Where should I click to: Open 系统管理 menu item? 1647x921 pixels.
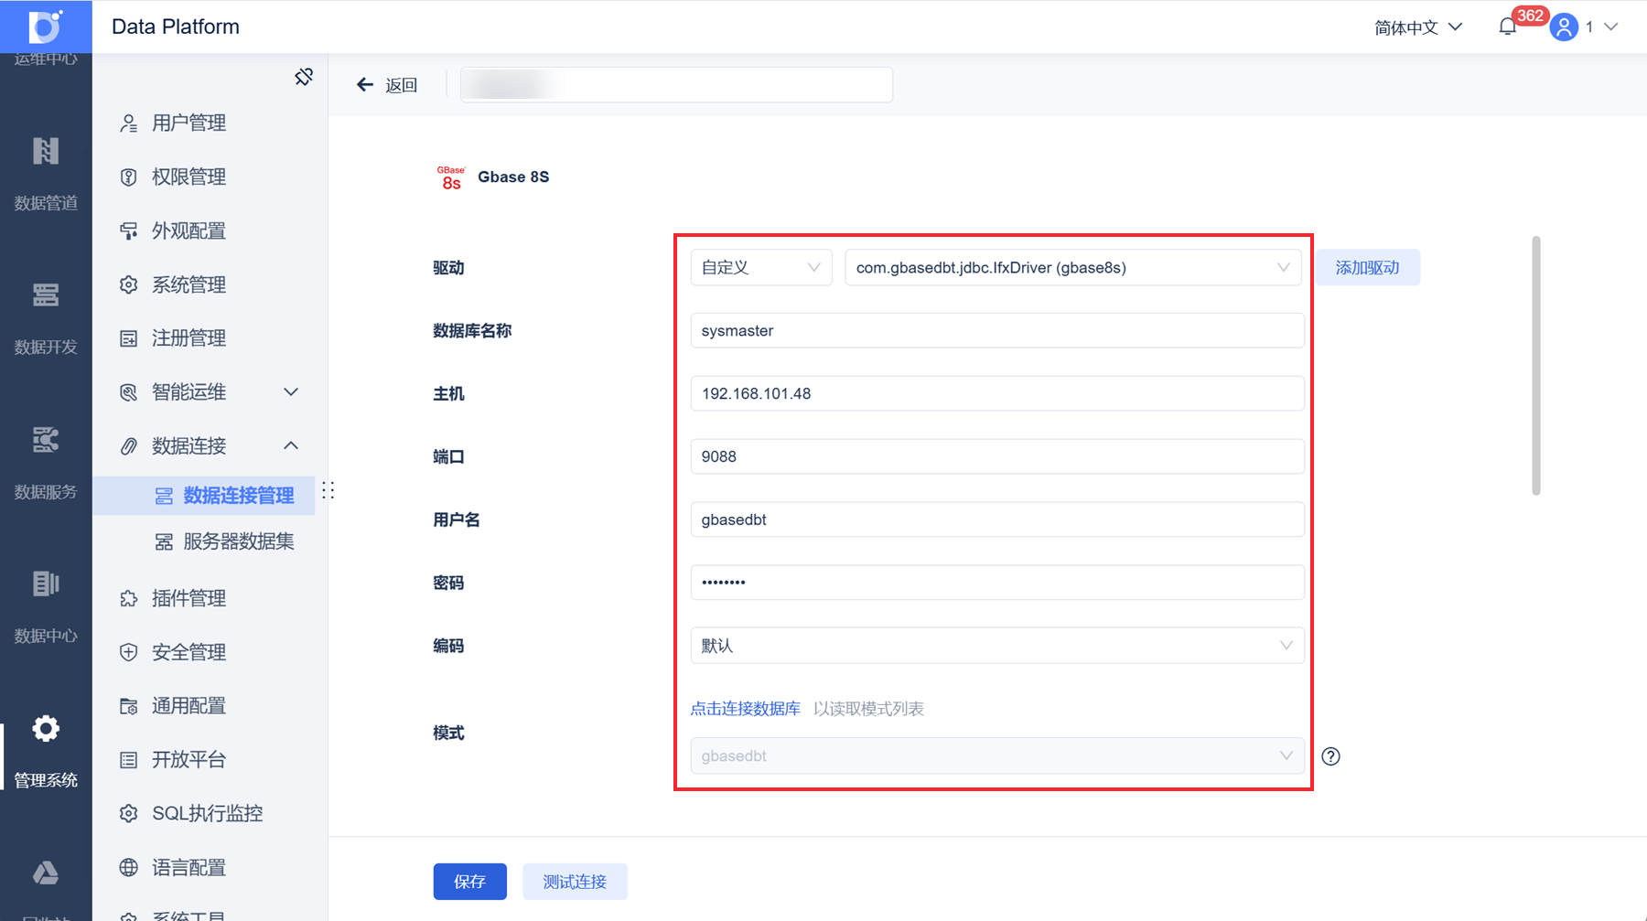189,285
